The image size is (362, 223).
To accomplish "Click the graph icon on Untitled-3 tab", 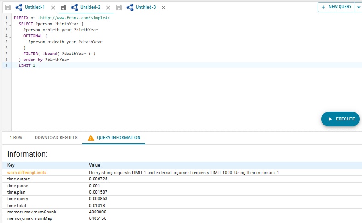I will pos(130,8).
